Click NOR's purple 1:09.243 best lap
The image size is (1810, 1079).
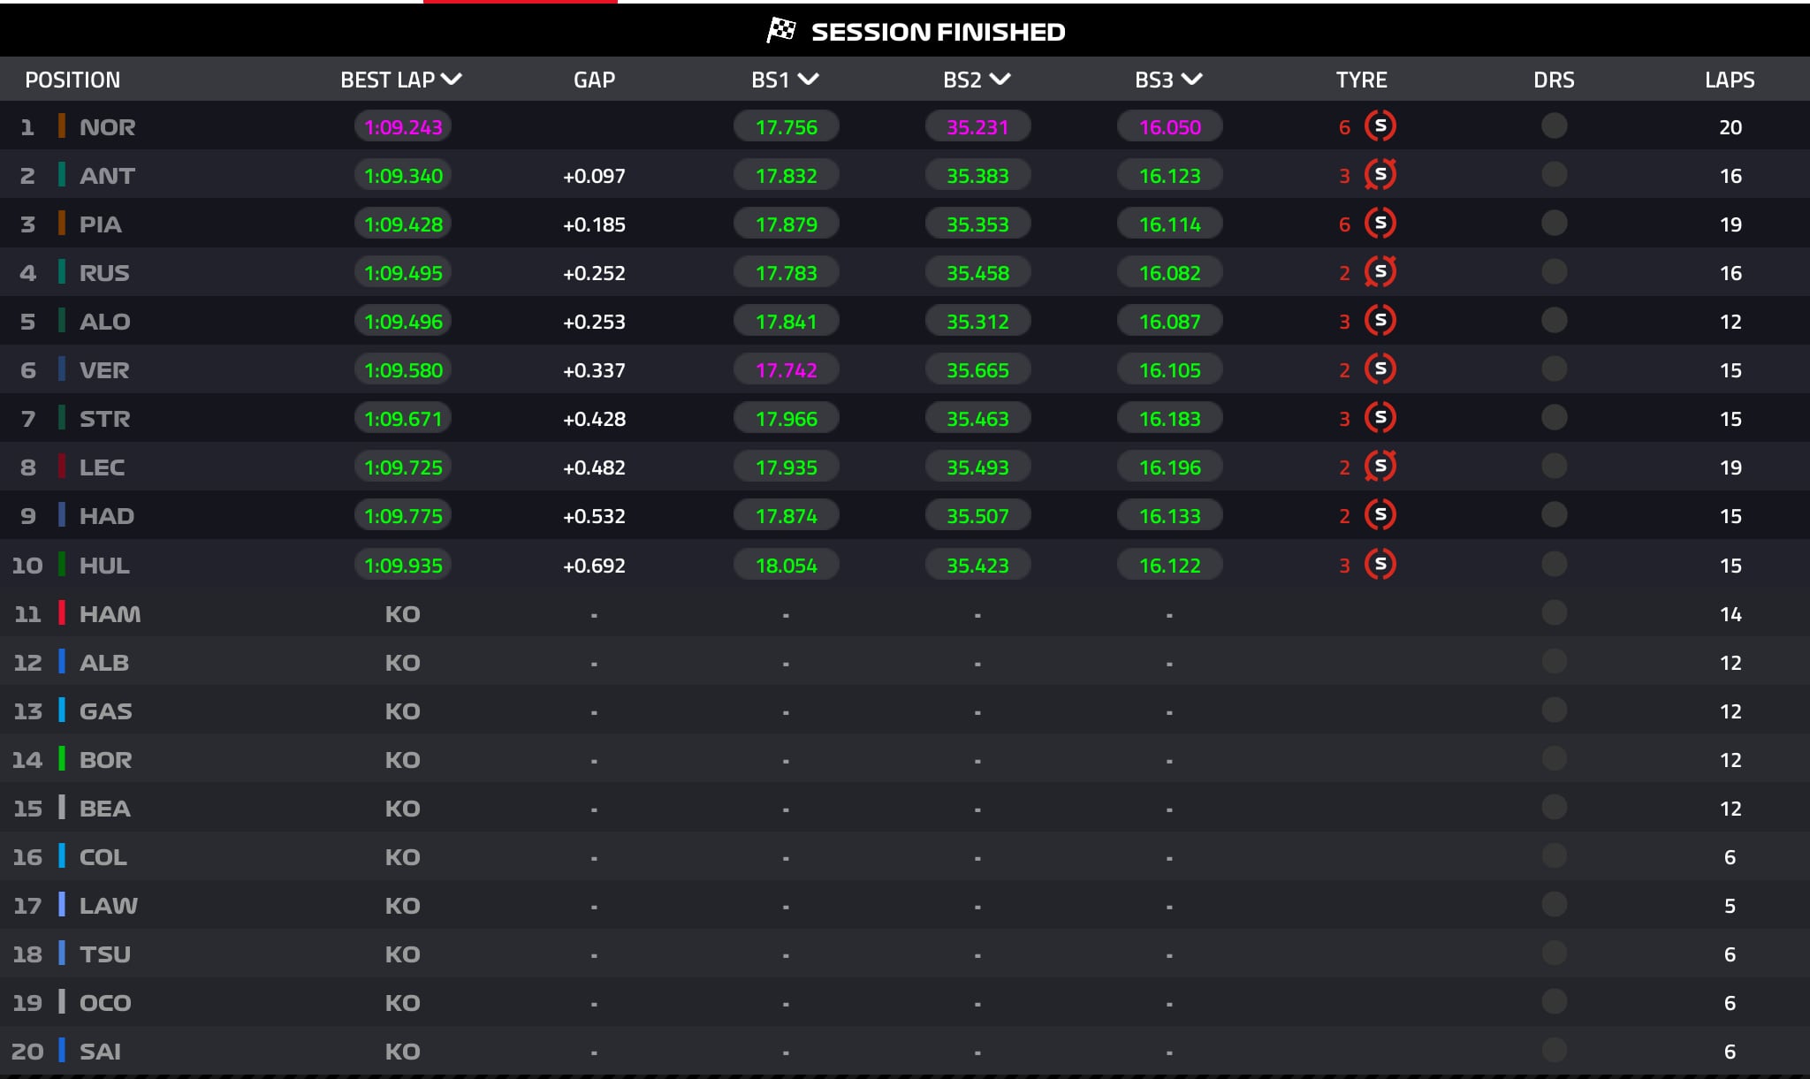(x=403, y=127)
